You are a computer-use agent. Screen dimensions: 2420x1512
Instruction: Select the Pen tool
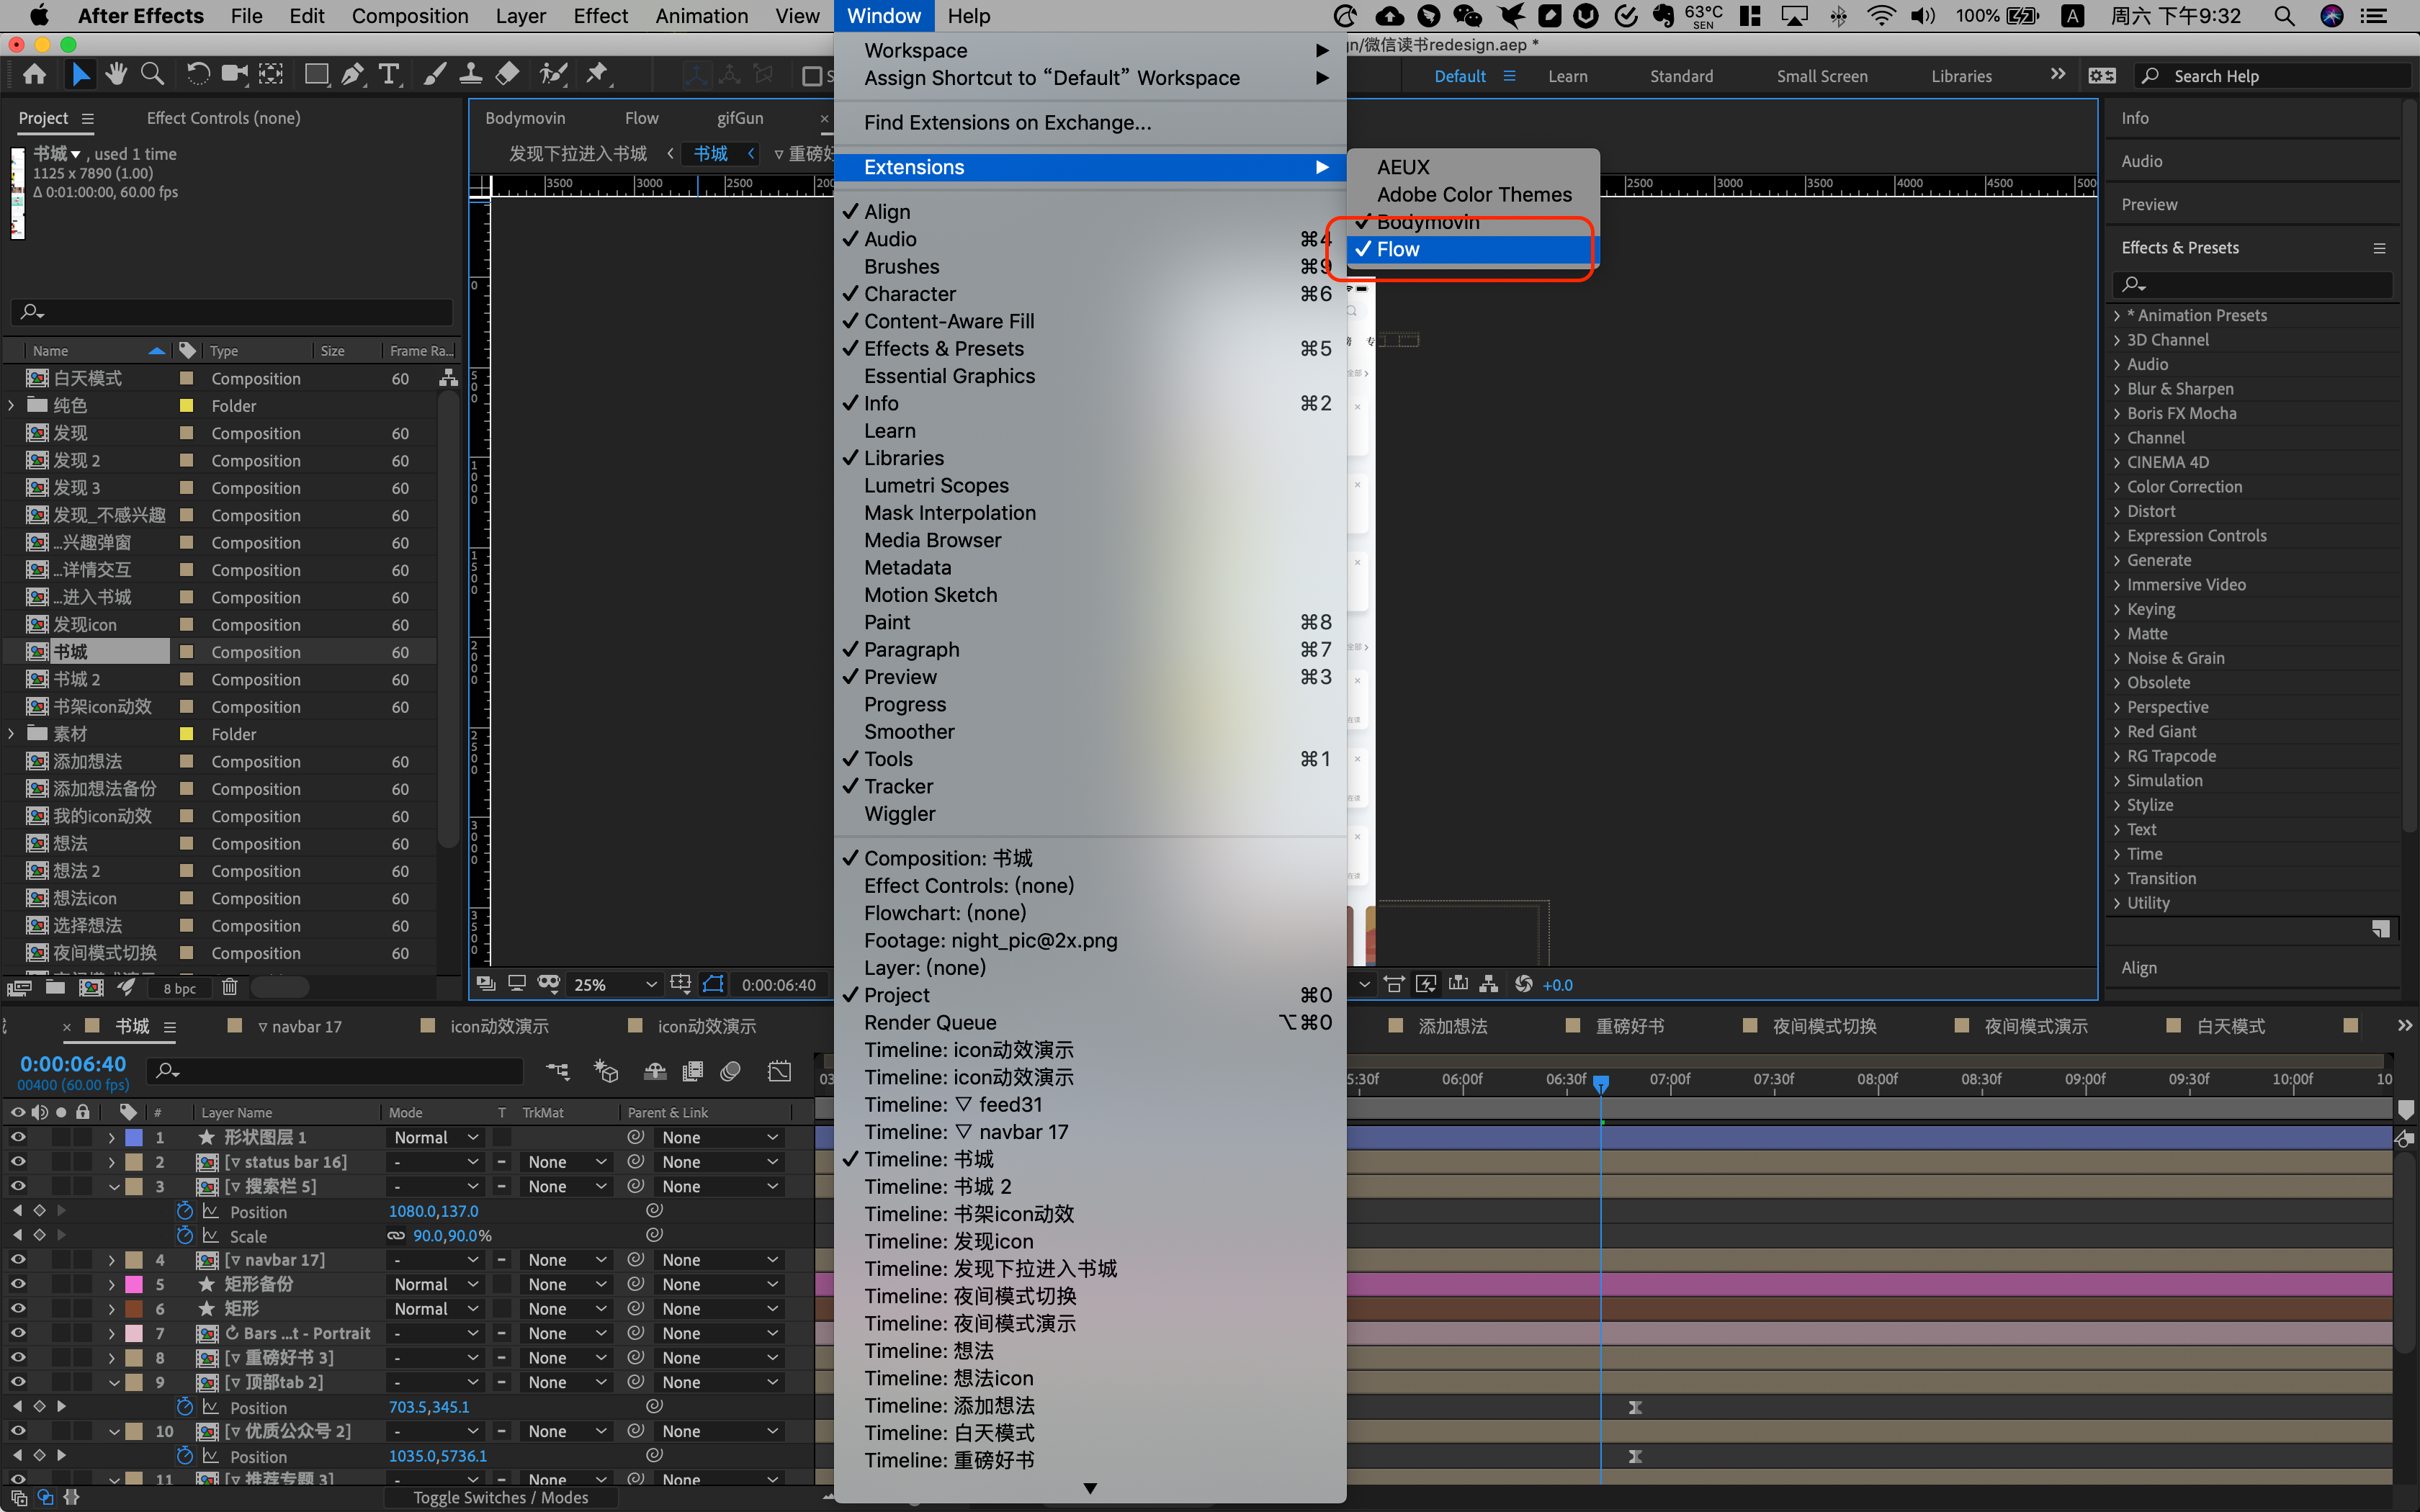point(352,74)
